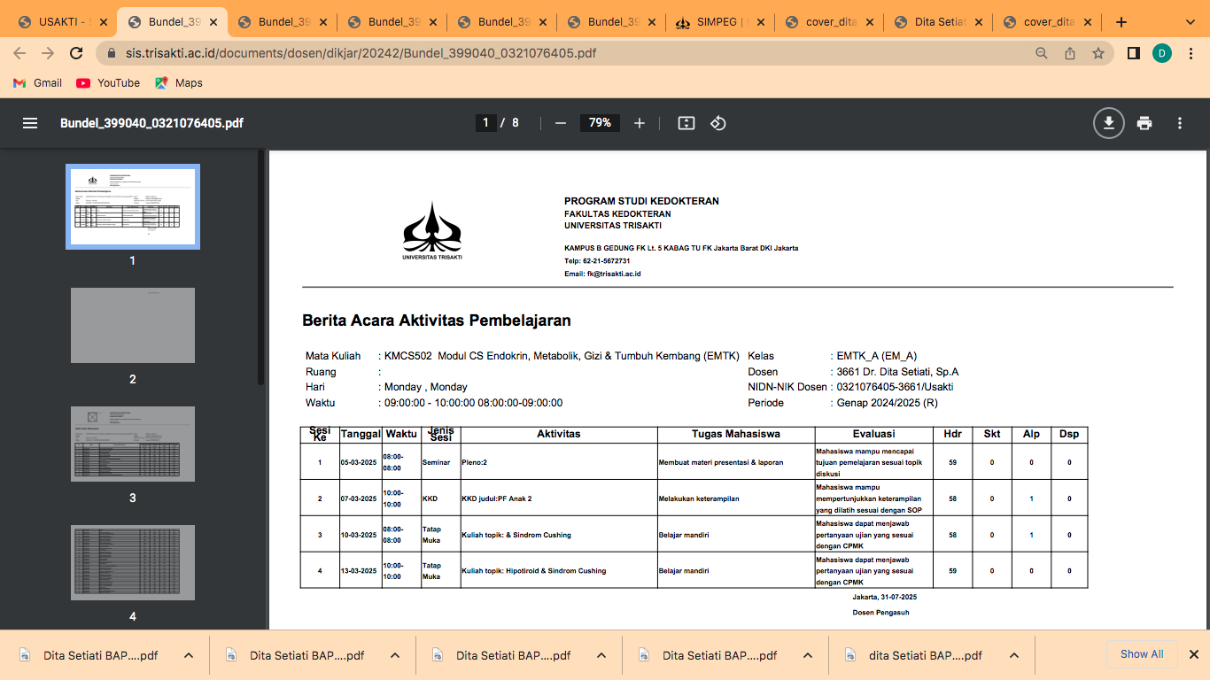The image size is (1210, 680).
Task: Click the Berita Acara Aktivitas Pembelajaran heading
Action: pyautogui.click(x=437, y=321)
